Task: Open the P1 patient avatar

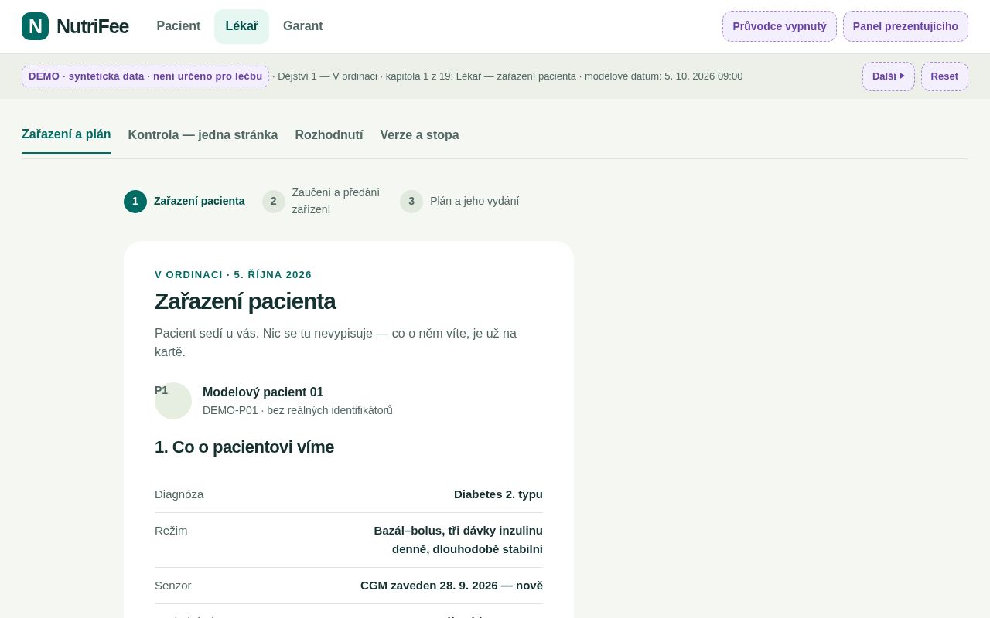Action: coord(173,401)
